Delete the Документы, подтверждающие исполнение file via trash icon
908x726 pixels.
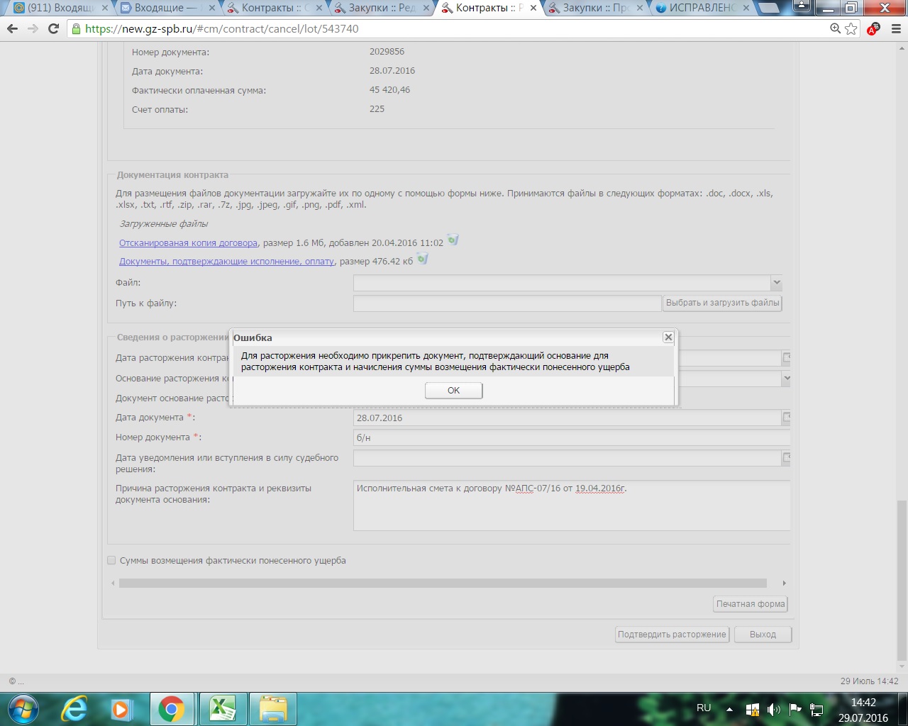click(x=422, y=259)
